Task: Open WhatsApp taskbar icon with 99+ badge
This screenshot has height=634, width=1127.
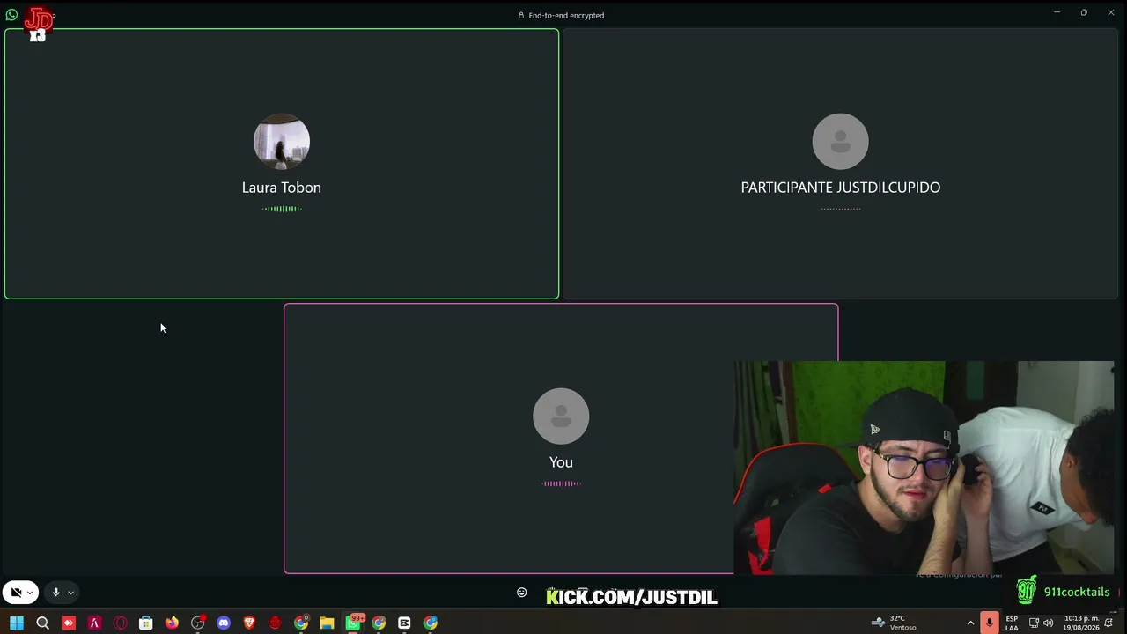Action: tap(353, 623)
